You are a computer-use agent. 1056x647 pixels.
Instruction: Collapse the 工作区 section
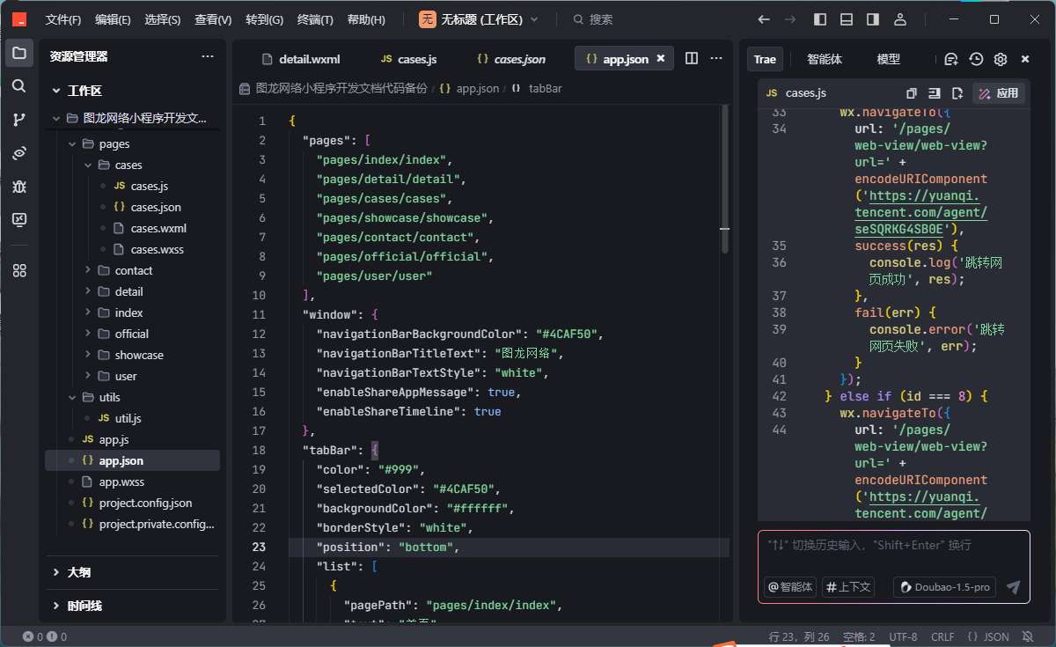pos(56,91)
